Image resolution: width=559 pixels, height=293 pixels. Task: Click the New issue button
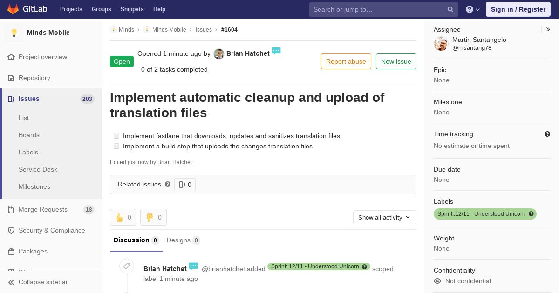point(396,61)
